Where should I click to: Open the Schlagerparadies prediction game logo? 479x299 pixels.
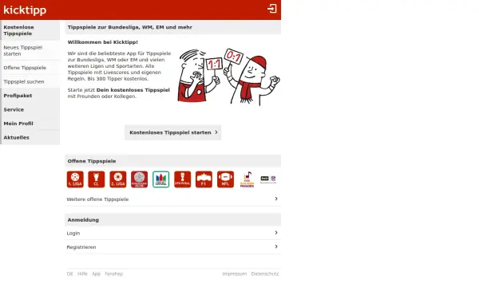coord(247,179)
